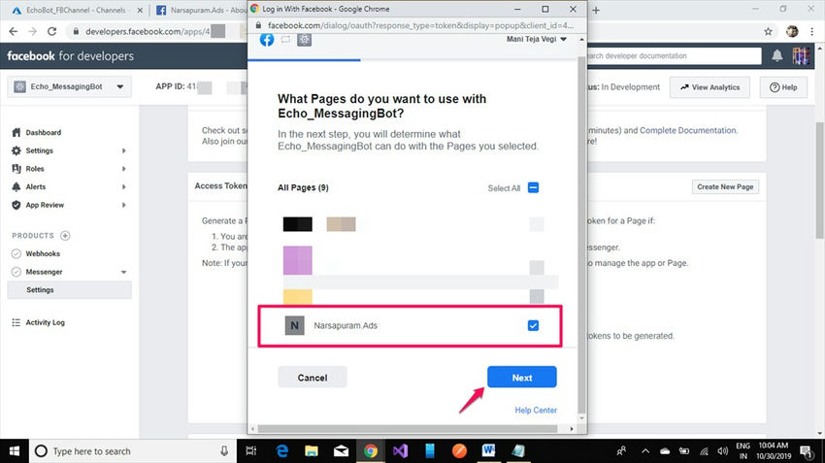
Task: Open Messenger Settings sub-item
Action: [69, 290]
